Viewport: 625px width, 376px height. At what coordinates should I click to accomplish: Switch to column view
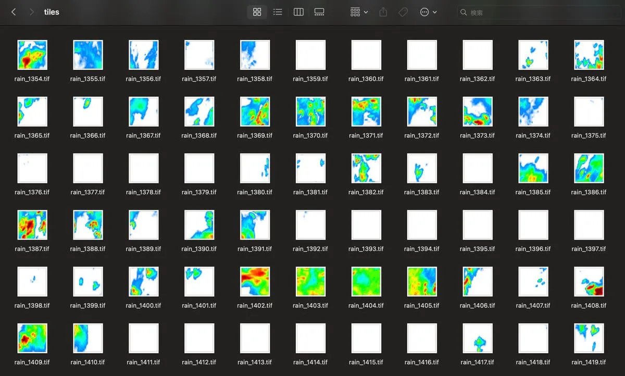[298, 12]
